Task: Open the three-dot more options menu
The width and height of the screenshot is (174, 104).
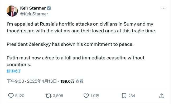Action: 163,8
